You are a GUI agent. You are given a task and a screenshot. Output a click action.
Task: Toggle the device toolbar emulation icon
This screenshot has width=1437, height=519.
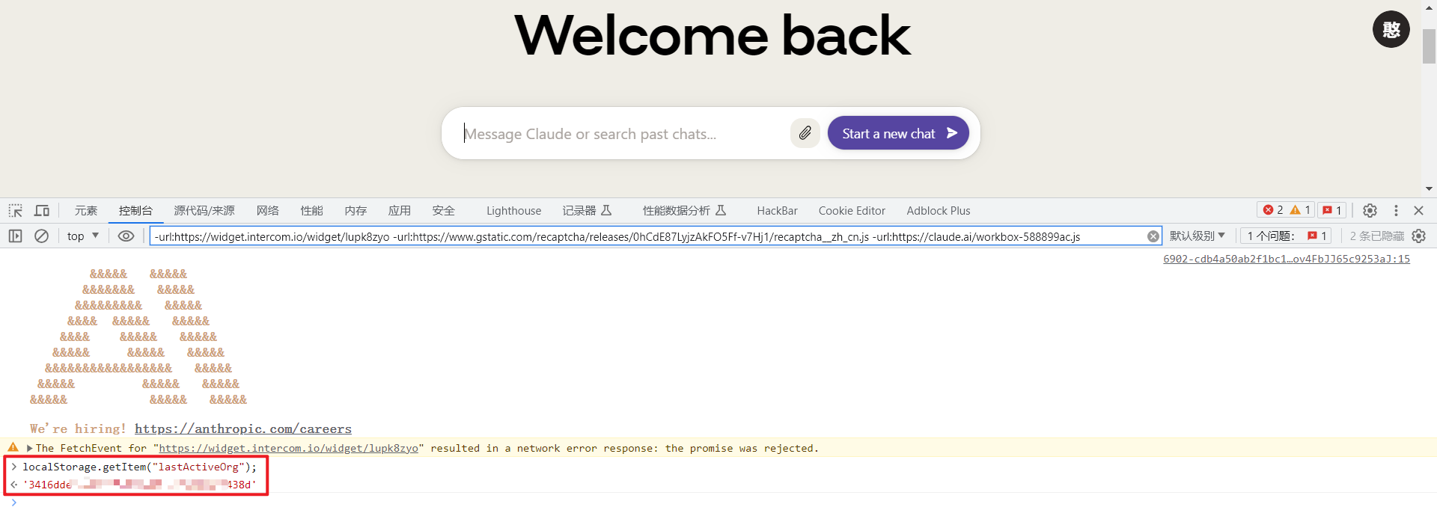[42, 211]
